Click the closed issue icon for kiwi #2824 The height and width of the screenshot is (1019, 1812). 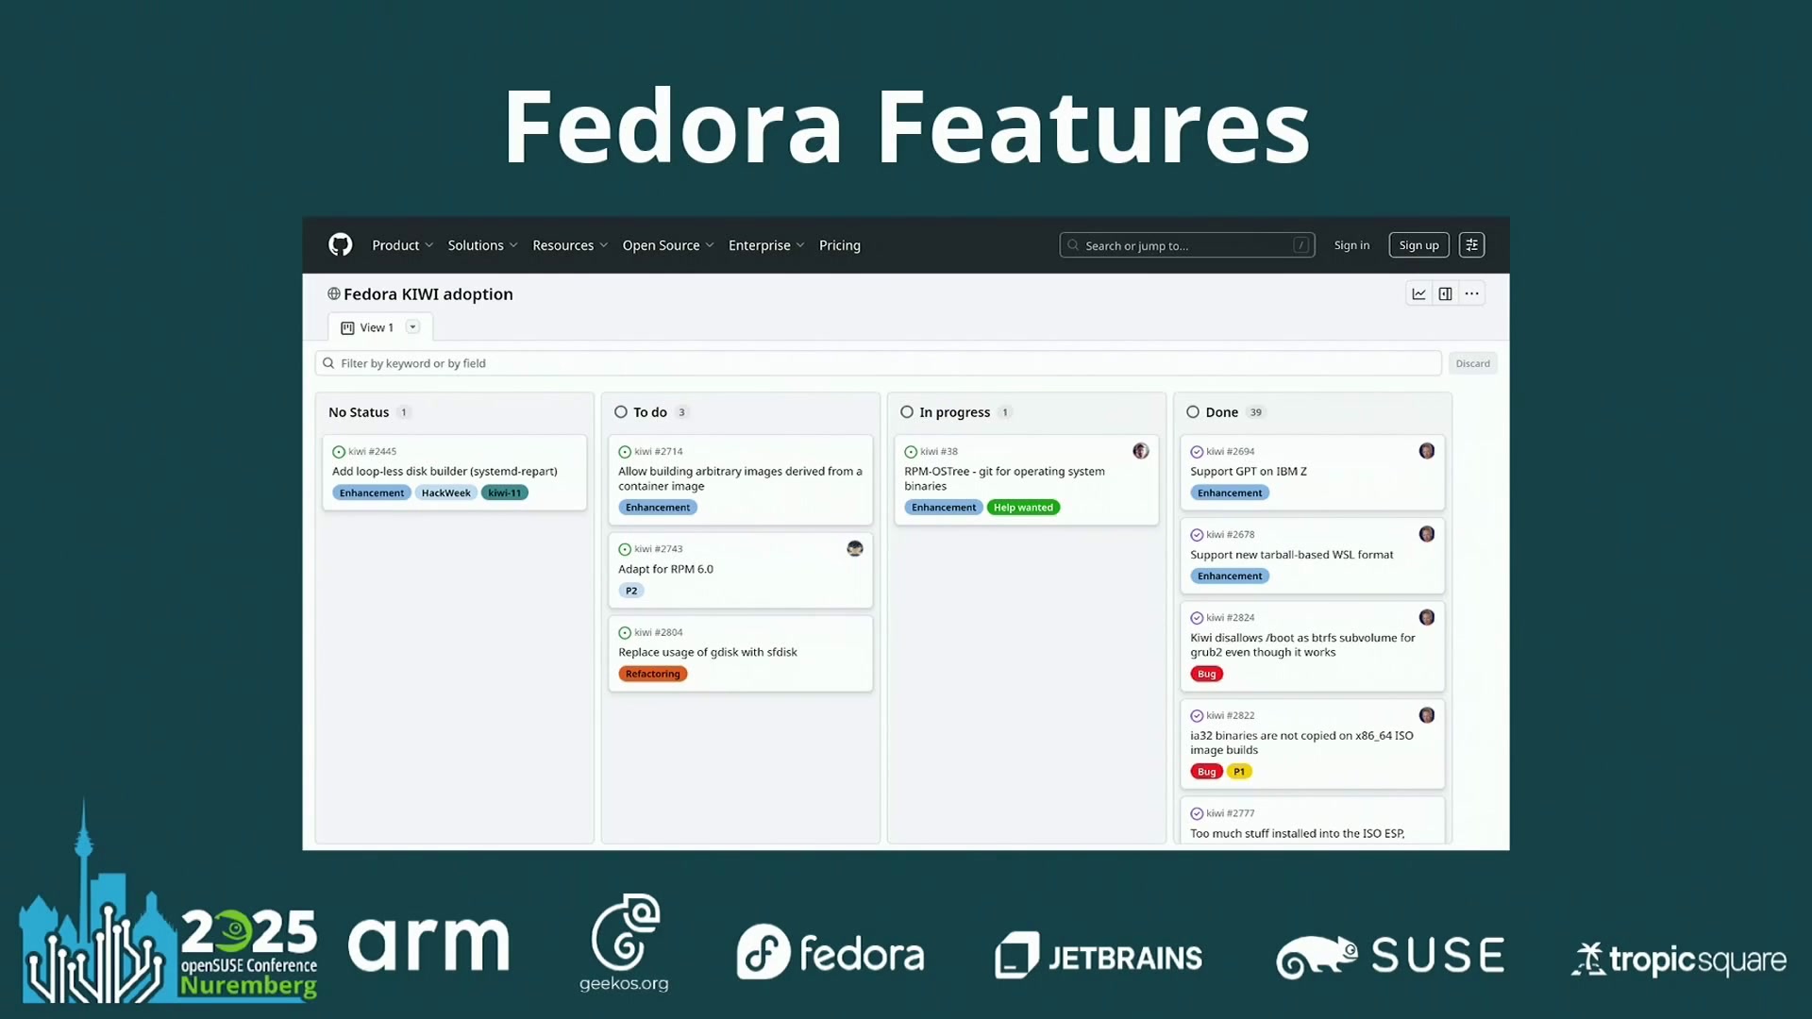(x=1197, y=618)
